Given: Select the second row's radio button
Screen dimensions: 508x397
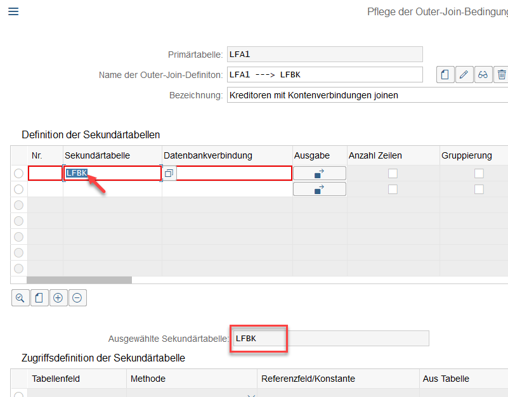Looking at the screenshot, I should 18,189.
